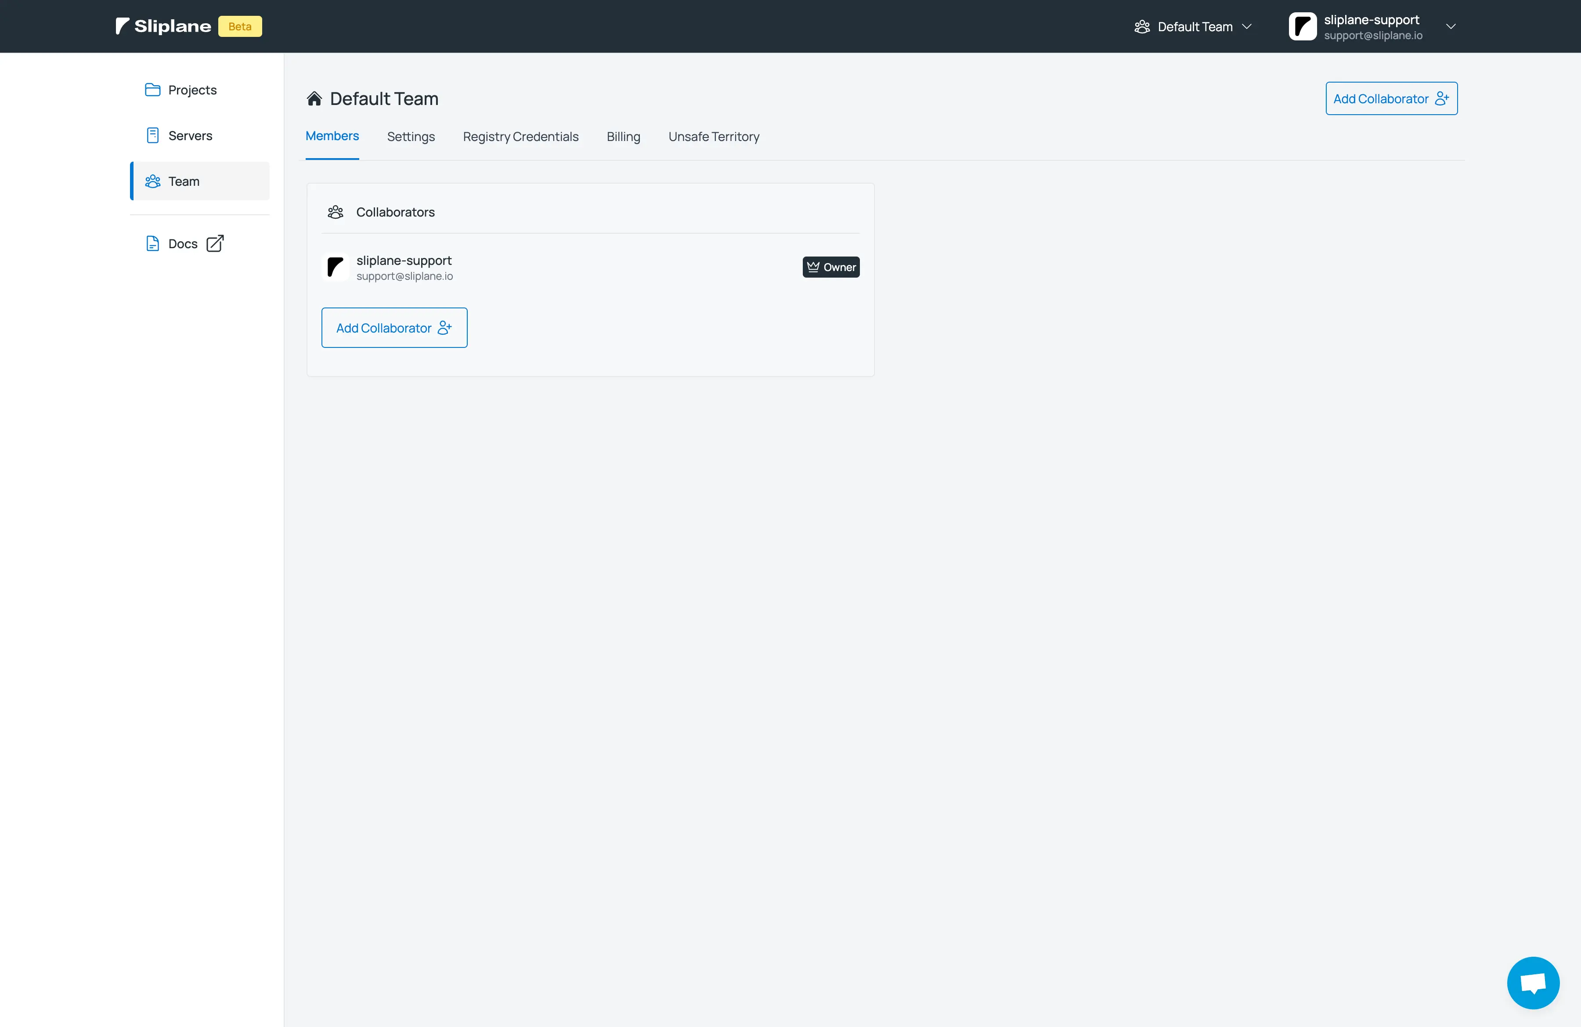Select Team in the sidebar
The width and height of the screenshot is (1581, 1027).
tap(200, 181)
